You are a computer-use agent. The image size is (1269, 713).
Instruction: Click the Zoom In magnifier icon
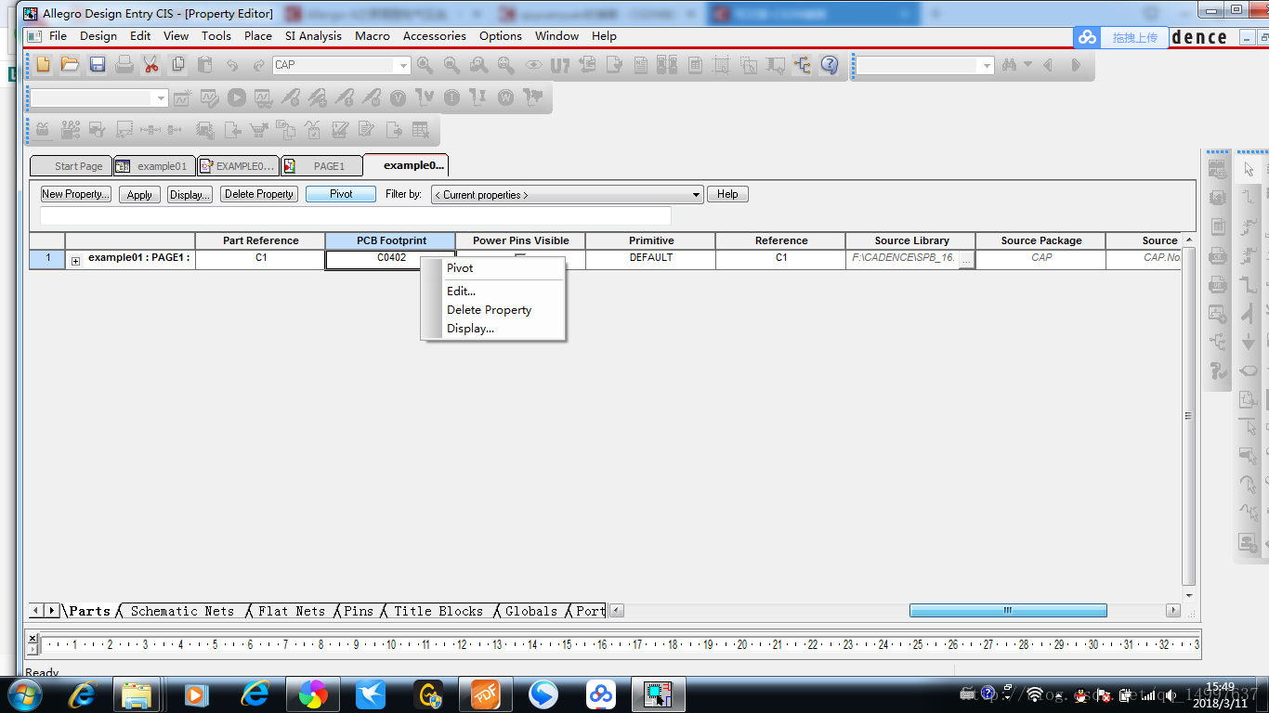click(x=425, y=65)
